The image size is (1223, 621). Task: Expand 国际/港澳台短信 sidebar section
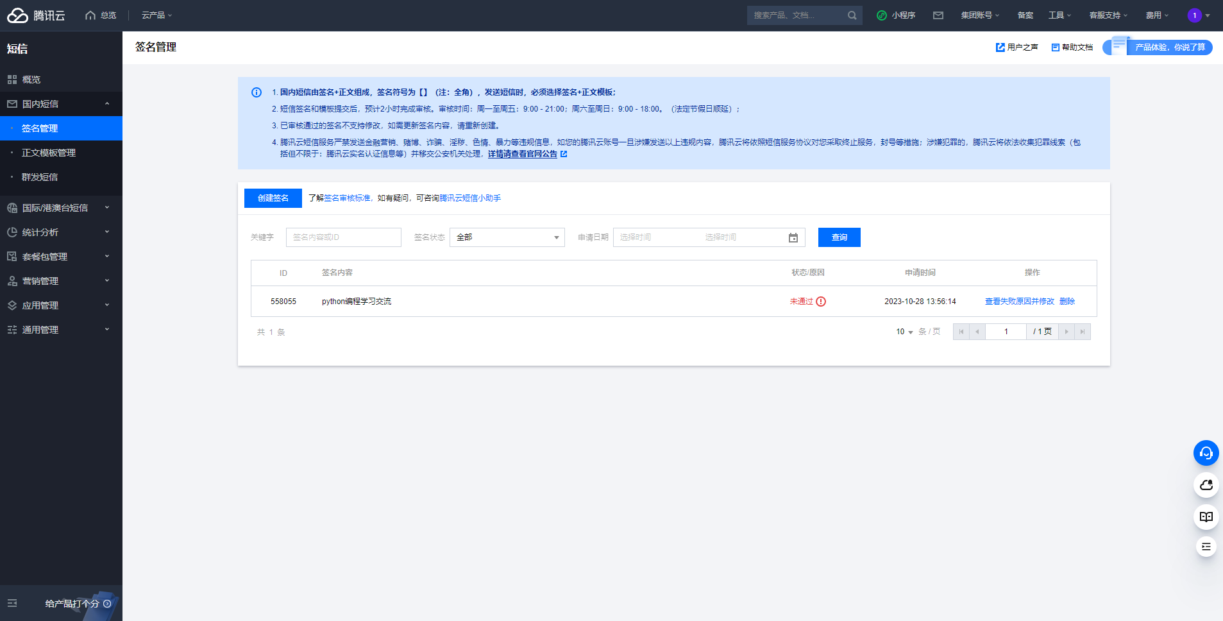click(61, 208)
